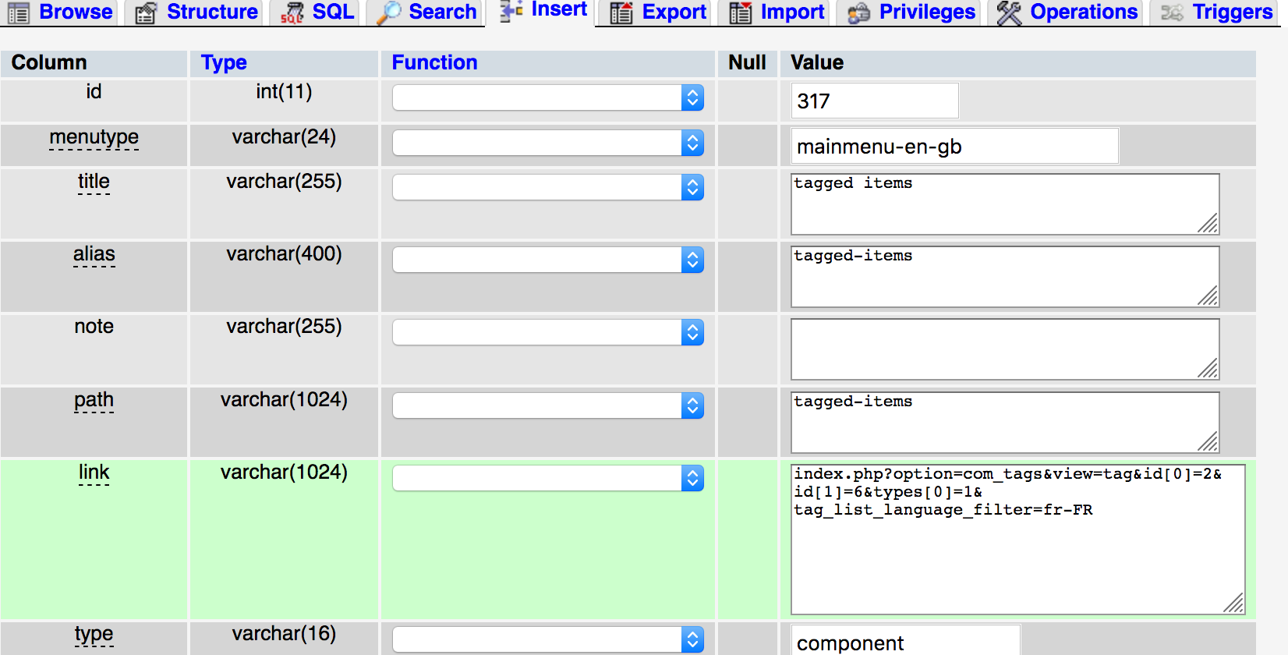Click the Browse tab table icon
This screenshot has width=1288, height=655.
pos(19,12)
